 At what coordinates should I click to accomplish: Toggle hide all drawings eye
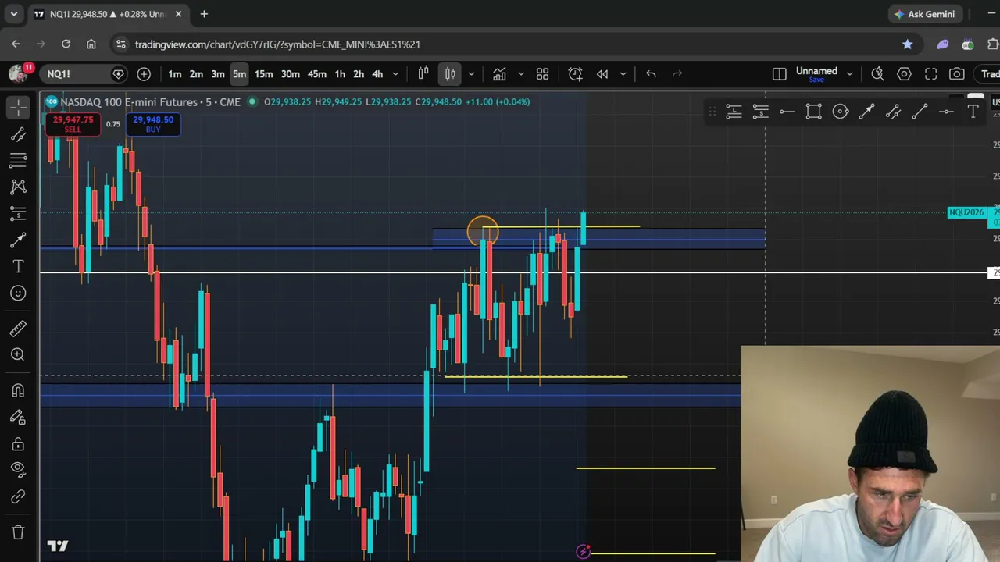[x=18, y=469]
